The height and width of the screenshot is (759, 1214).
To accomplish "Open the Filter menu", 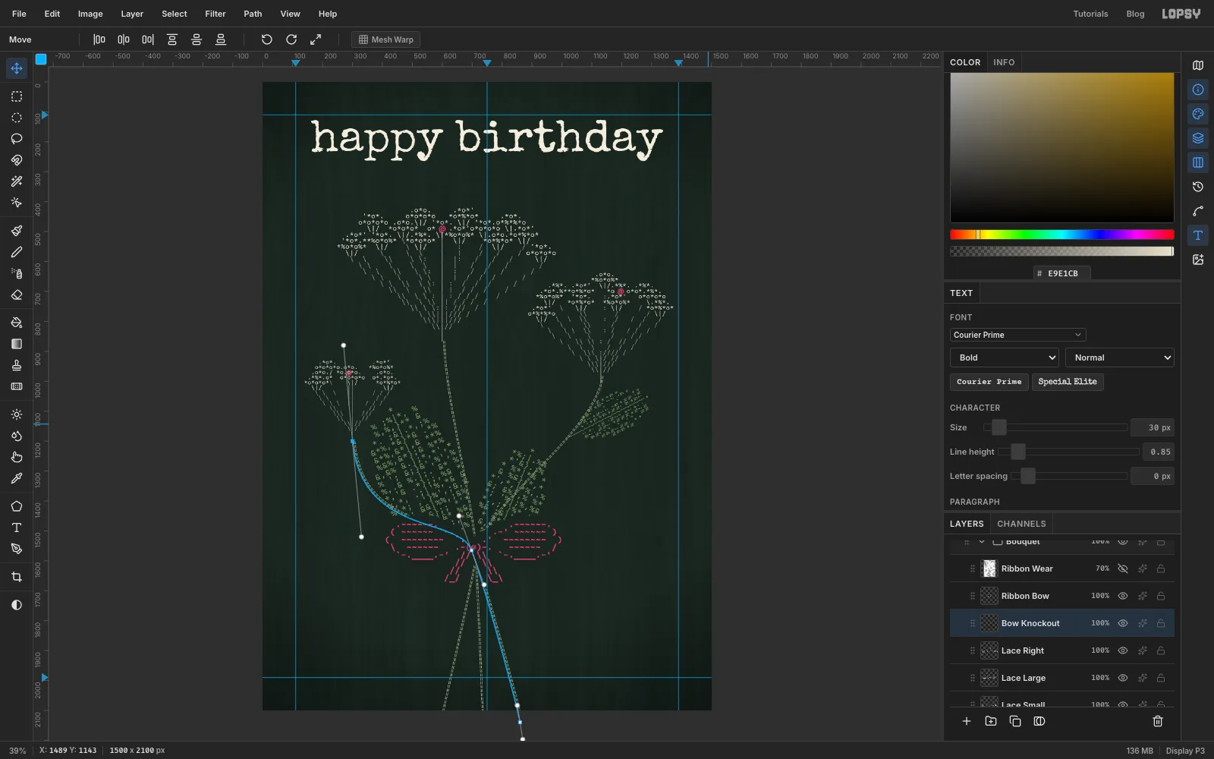I will (215, 14).
